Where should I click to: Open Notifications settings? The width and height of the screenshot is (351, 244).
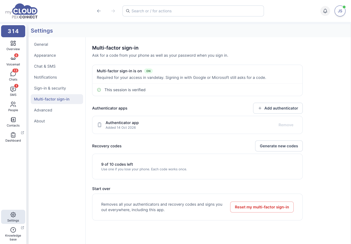point(57,77)
